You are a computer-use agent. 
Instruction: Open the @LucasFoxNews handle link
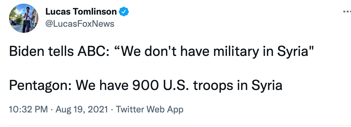click(80, 24)
